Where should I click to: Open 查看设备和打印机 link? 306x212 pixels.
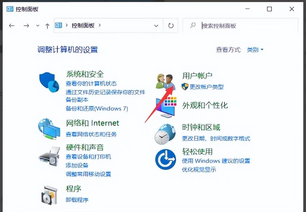89,157
